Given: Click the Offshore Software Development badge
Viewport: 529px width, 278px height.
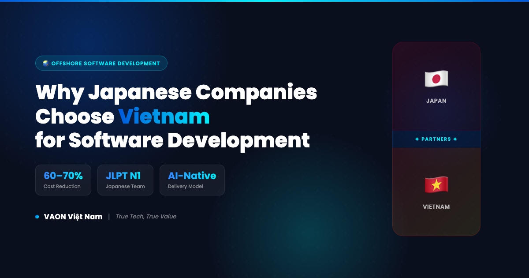Looking at the screenshot, I should [101, 63].
